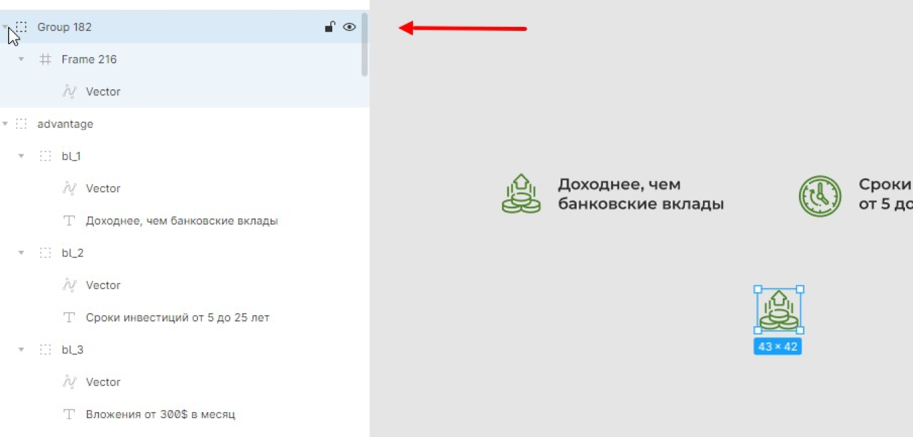913x437 pixels.
Task: Select the Vector layer name under bl_3
Action: [x=103, y=382]
